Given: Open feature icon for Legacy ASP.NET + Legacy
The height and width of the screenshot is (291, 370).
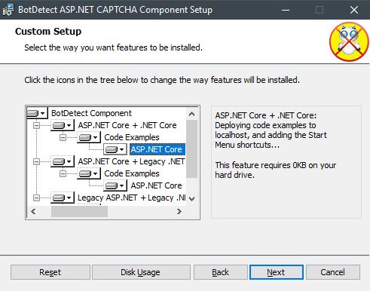Looking at the screenshot, I should pyautogui.click(x=63, y=198).
